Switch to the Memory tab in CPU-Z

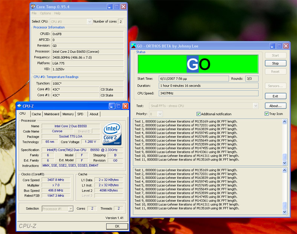[68, 114]
